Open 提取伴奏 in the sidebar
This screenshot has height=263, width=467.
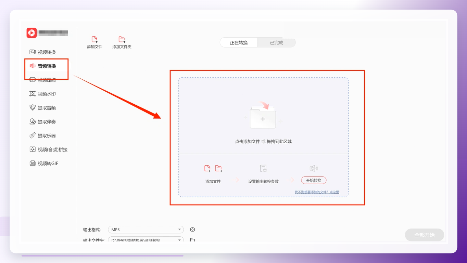click(43, 122)
